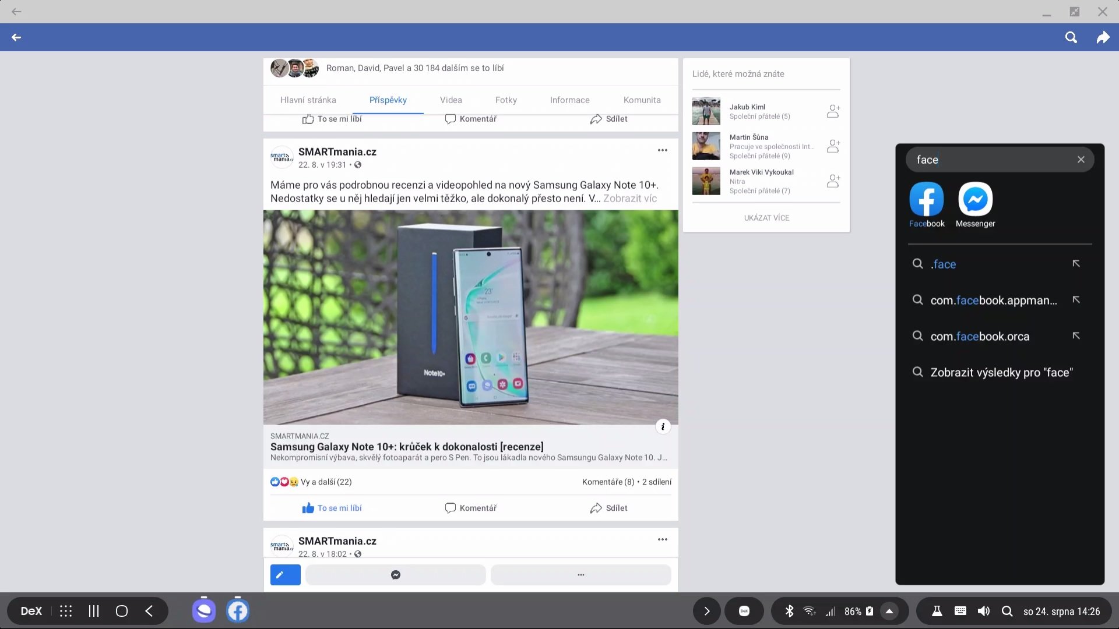
Task: Expand quick settings up arrow in tray
Action: [889, 611]
